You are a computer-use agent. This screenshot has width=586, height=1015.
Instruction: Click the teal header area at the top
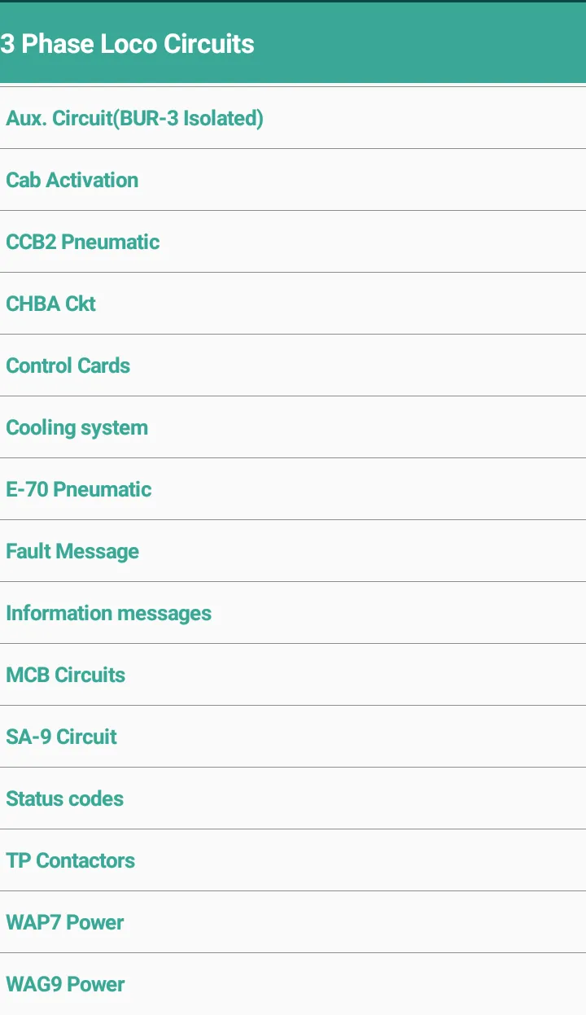(x=293, y=44)
